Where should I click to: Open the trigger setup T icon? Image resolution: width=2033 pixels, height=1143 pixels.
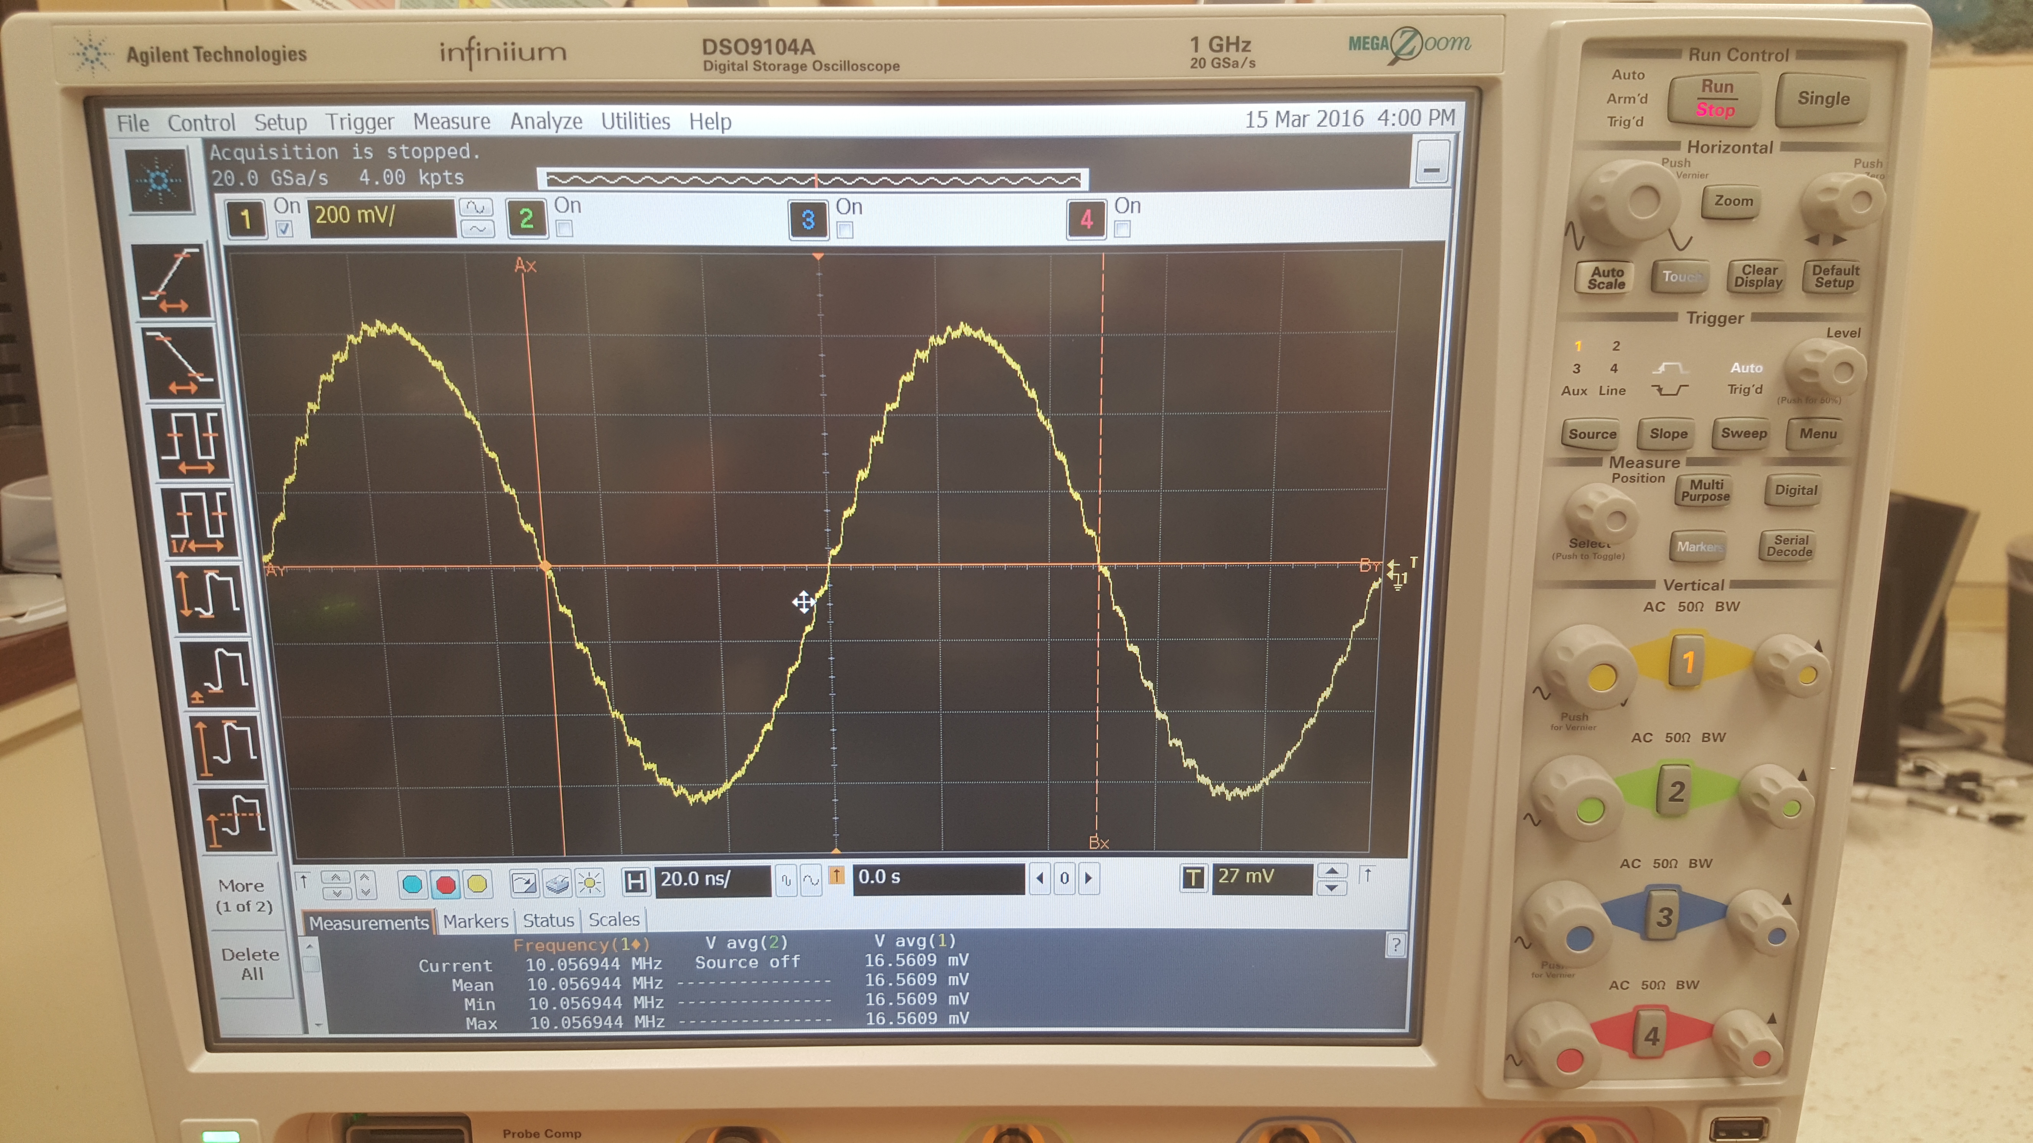tap(1193, 877)
